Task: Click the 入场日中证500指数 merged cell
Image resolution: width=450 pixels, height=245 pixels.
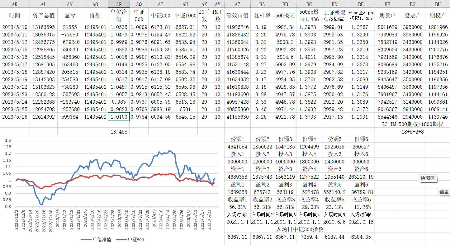Action: tap(299, 229)
